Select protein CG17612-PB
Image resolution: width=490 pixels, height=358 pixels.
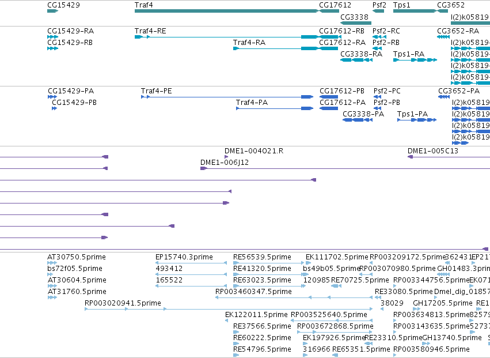coord(329,97)
